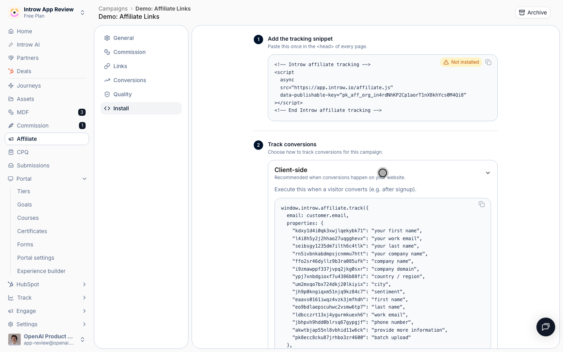Click the Links chain icon
The image size is (563, 352).
tap(107, 66)
